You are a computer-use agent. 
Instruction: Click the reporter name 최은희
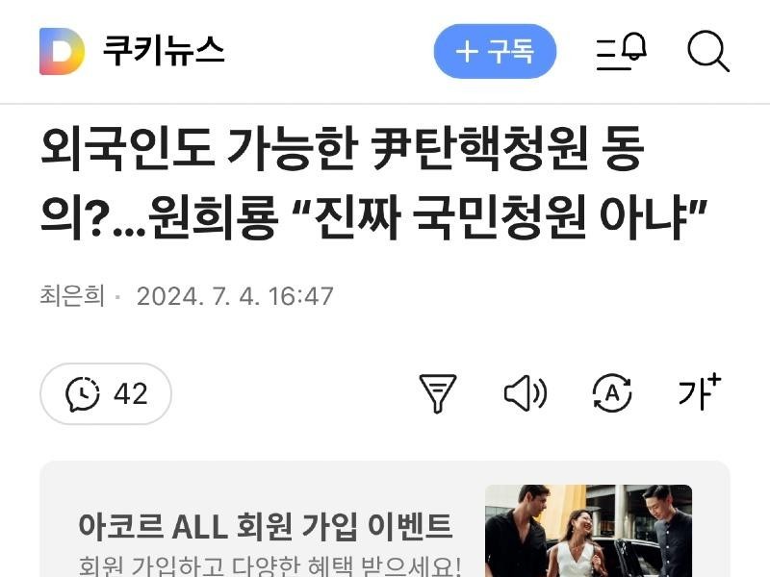pyautogui.click(x=72, y=296)
